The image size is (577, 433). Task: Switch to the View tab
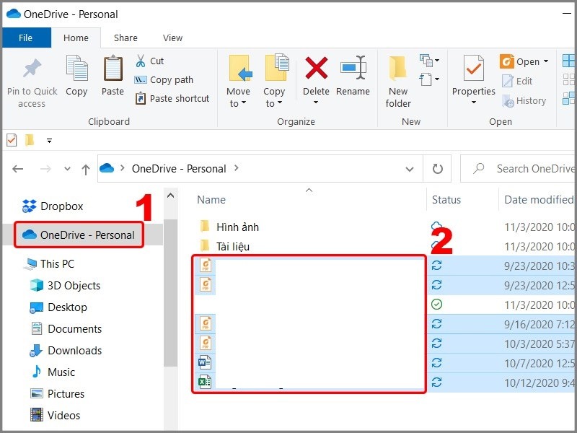(x=172, y=38)
